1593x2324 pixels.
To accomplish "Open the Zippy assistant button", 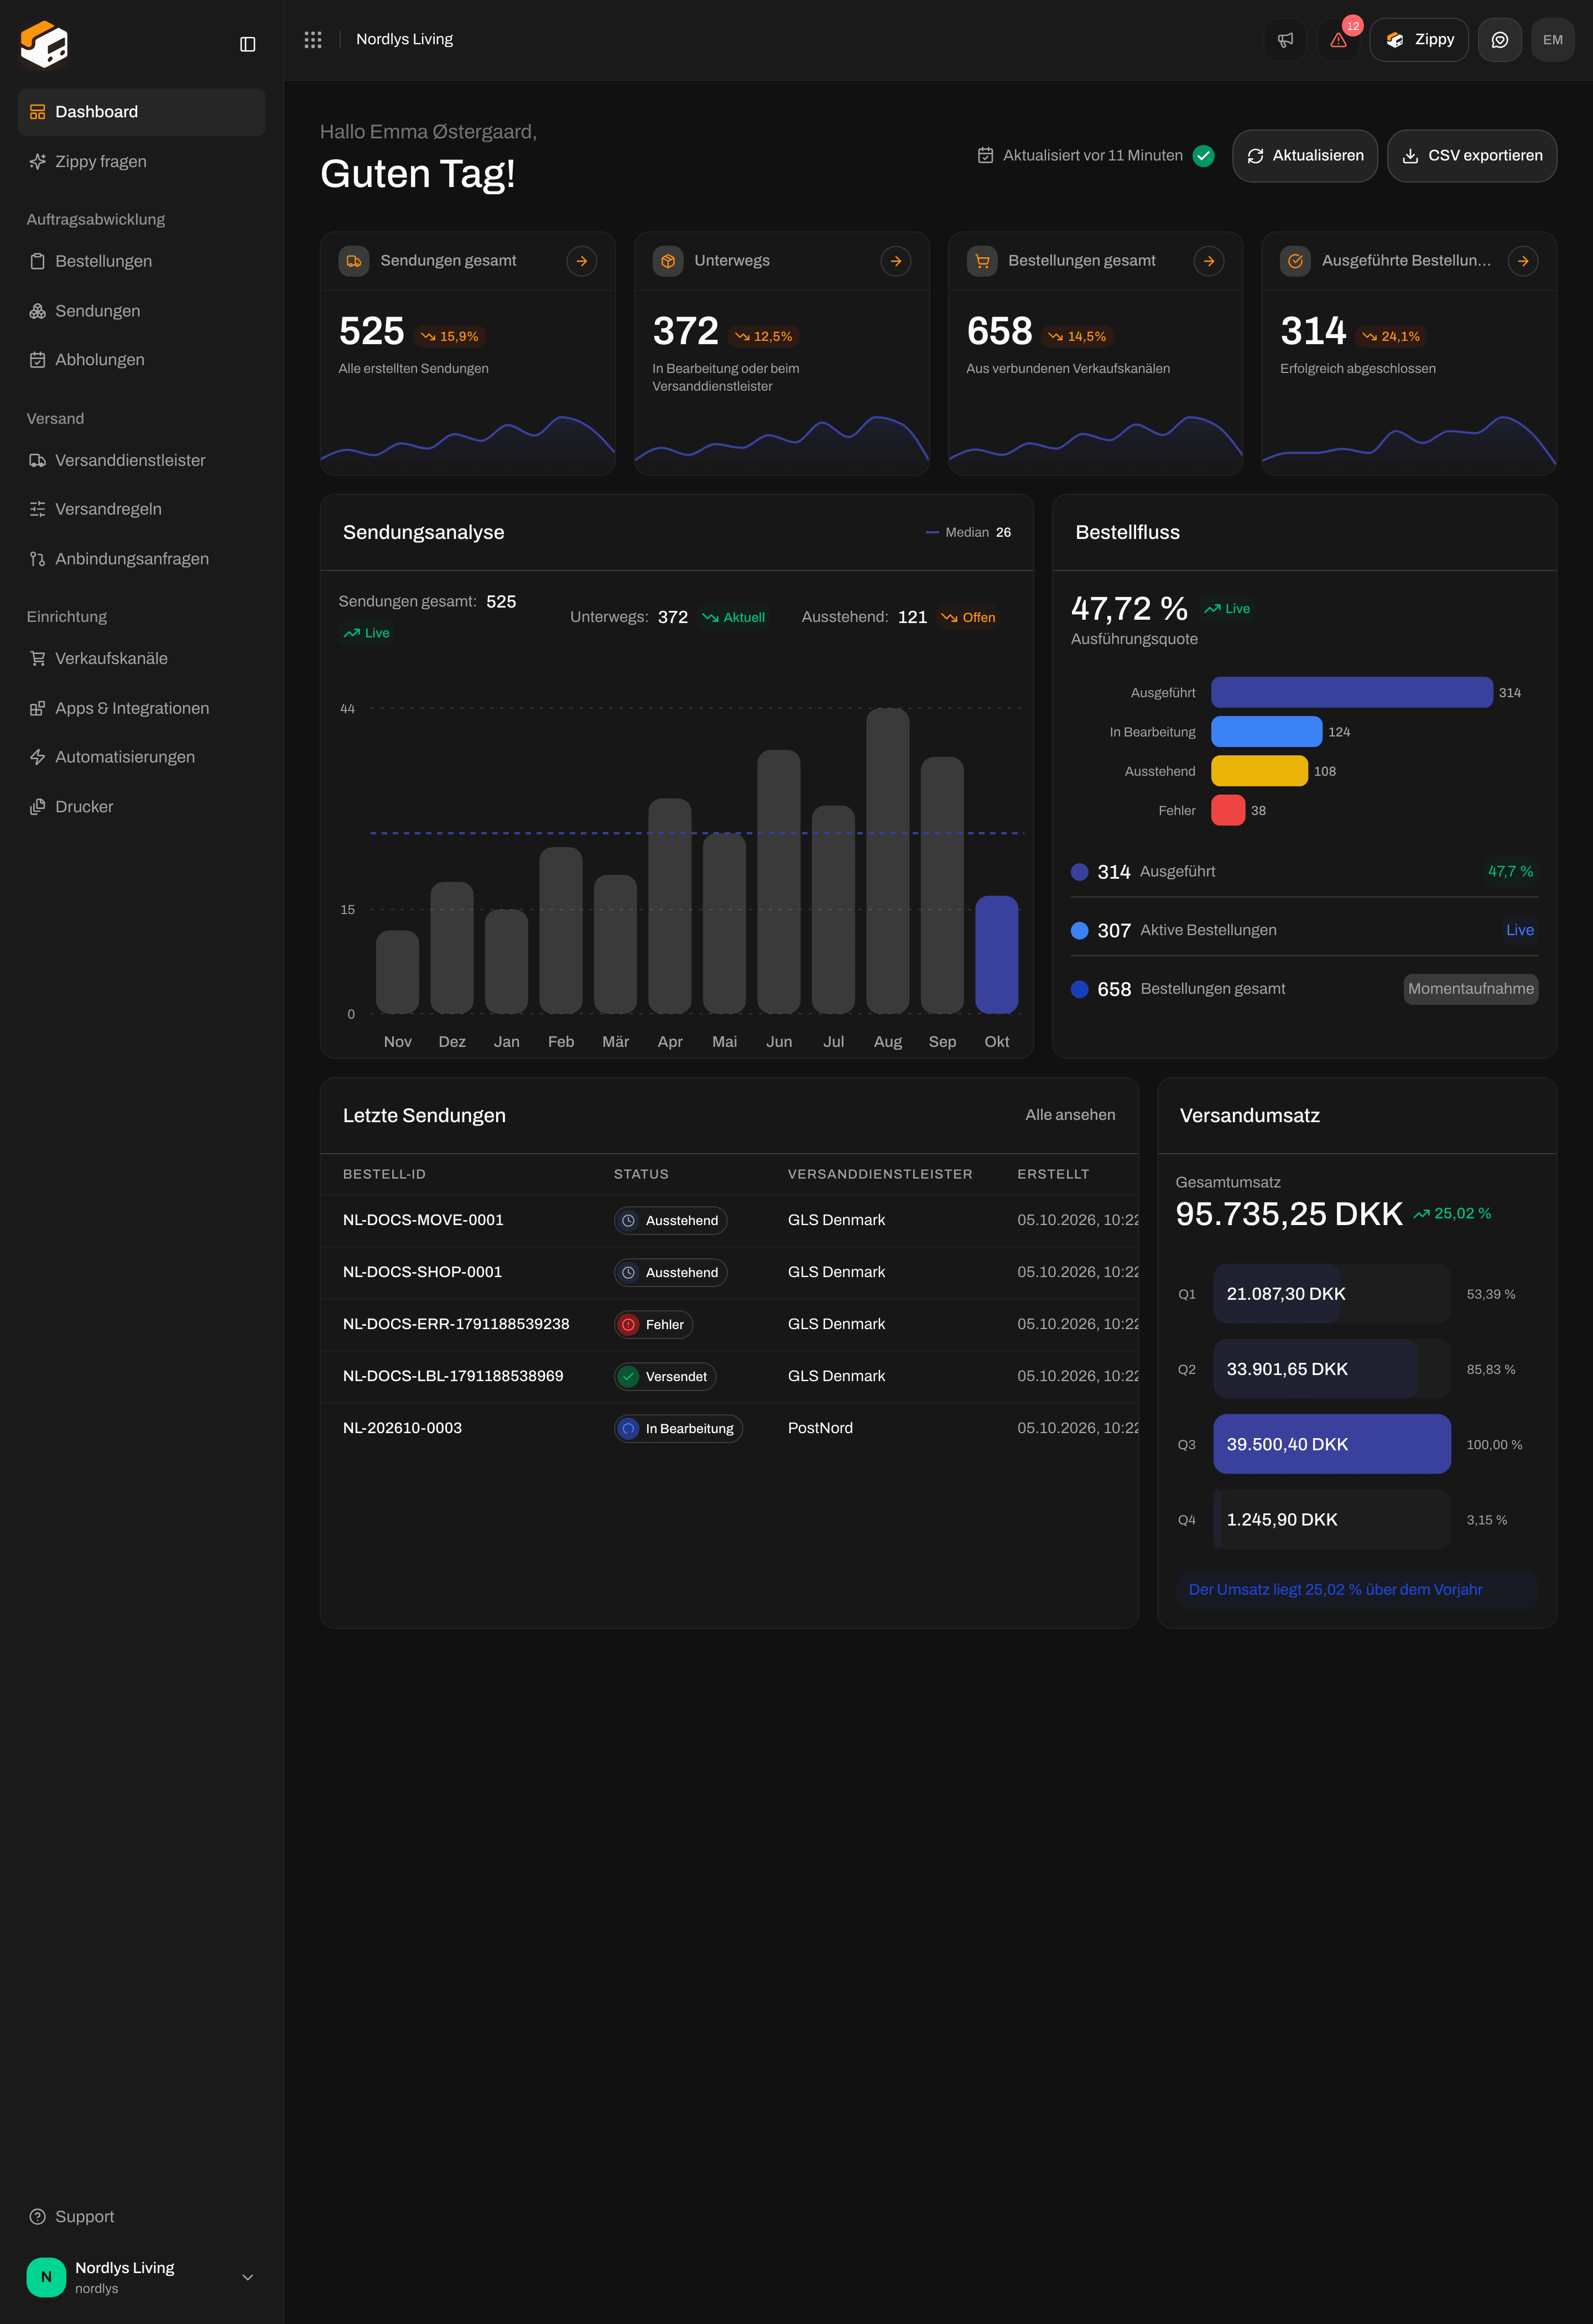I will click(1418, 40).
